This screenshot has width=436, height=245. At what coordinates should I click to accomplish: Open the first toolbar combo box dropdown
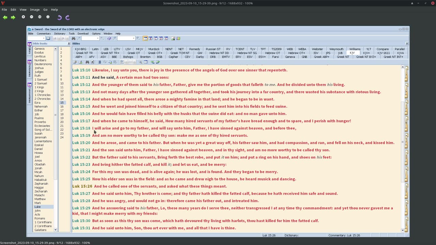44,38
